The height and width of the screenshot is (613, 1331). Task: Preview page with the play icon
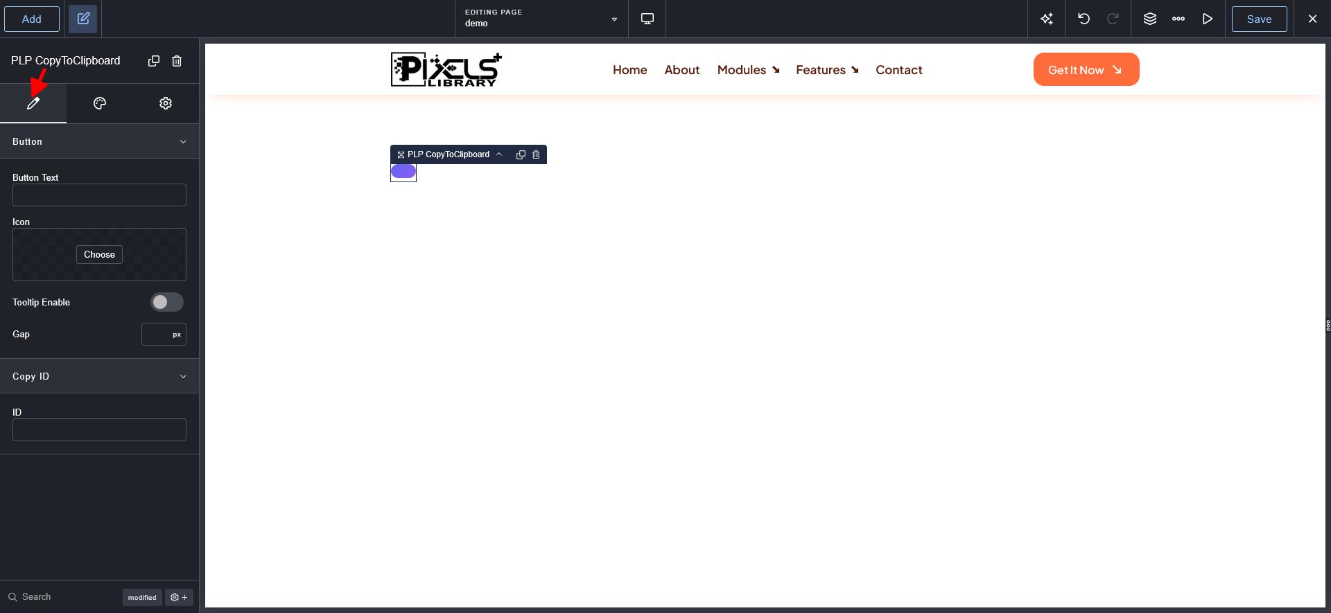point(1208,19)
